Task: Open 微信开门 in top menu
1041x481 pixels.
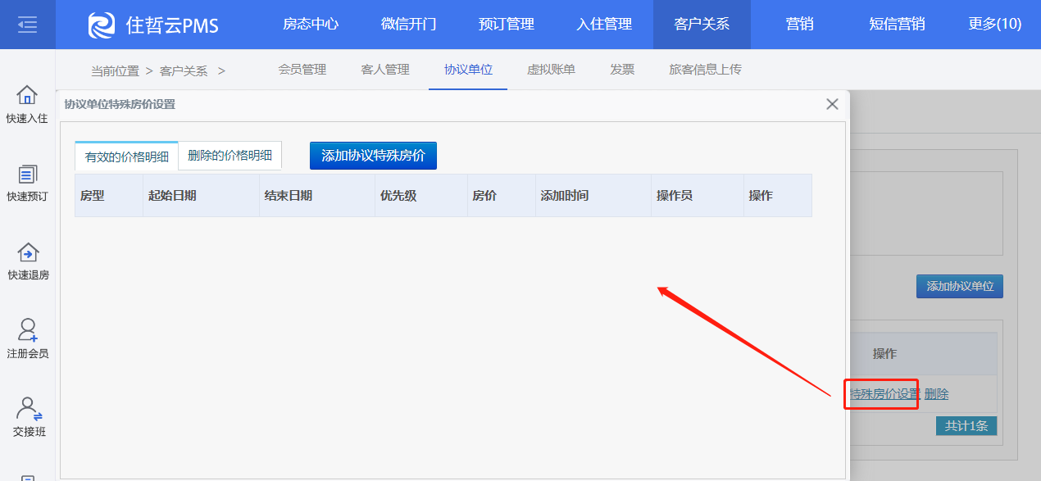Action: pyautogui.click(x=408, y=25)
